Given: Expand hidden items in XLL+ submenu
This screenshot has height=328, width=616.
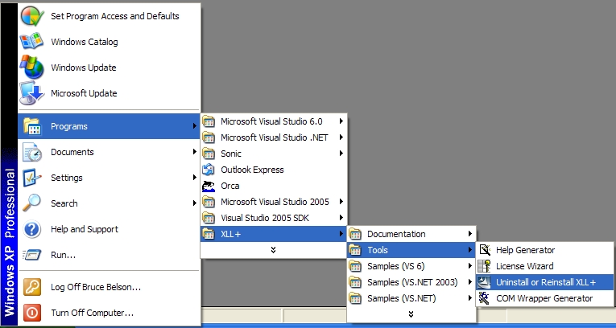Looking at the screenshot, I should [x=411, y=314].
